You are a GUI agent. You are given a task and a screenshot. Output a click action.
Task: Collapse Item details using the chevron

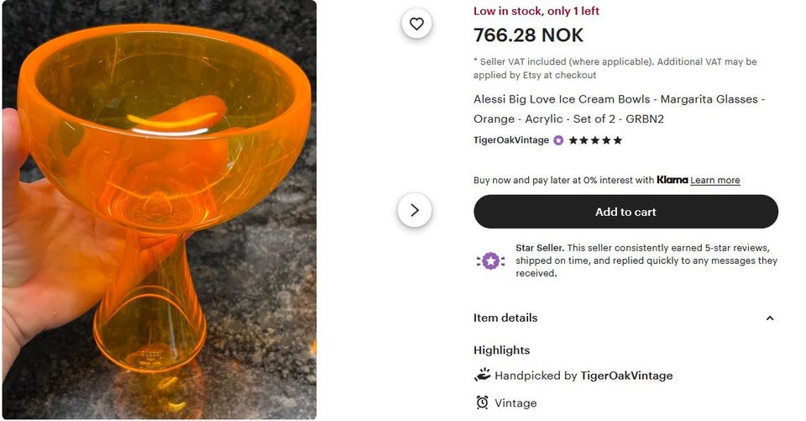pos(769,318)
